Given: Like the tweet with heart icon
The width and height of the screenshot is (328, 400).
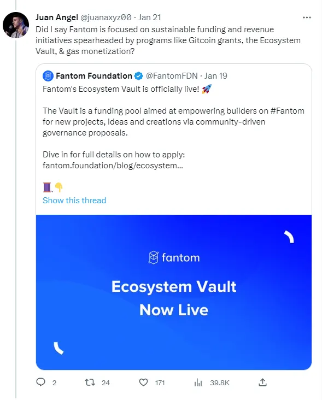Looking at the screenshot, I should pos(143,383).
